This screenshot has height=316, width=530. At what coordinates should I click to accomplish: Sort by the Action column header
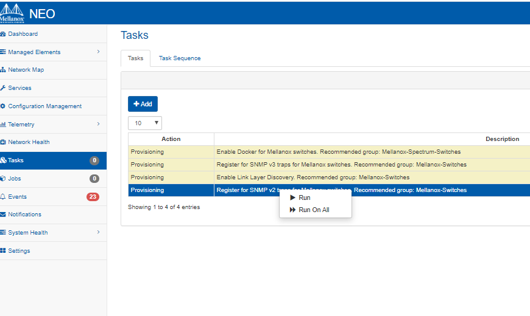(171, 139)
